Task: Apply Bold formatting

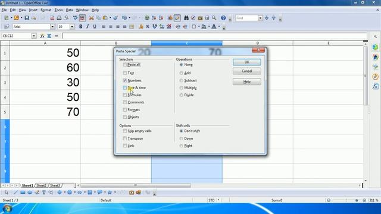Action: [81, 27]
